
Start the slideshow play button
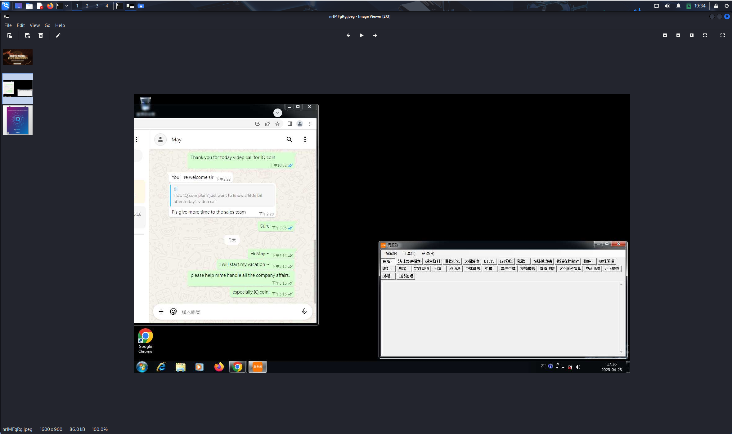point(362,35)
